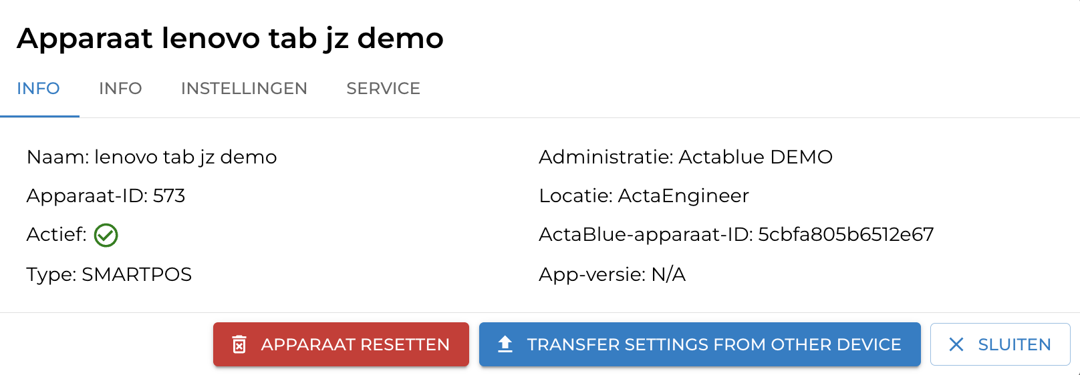Screen dimensions: 1080x375
Task: Click the green Actief checkmark icon
Action: pos(106,235)
